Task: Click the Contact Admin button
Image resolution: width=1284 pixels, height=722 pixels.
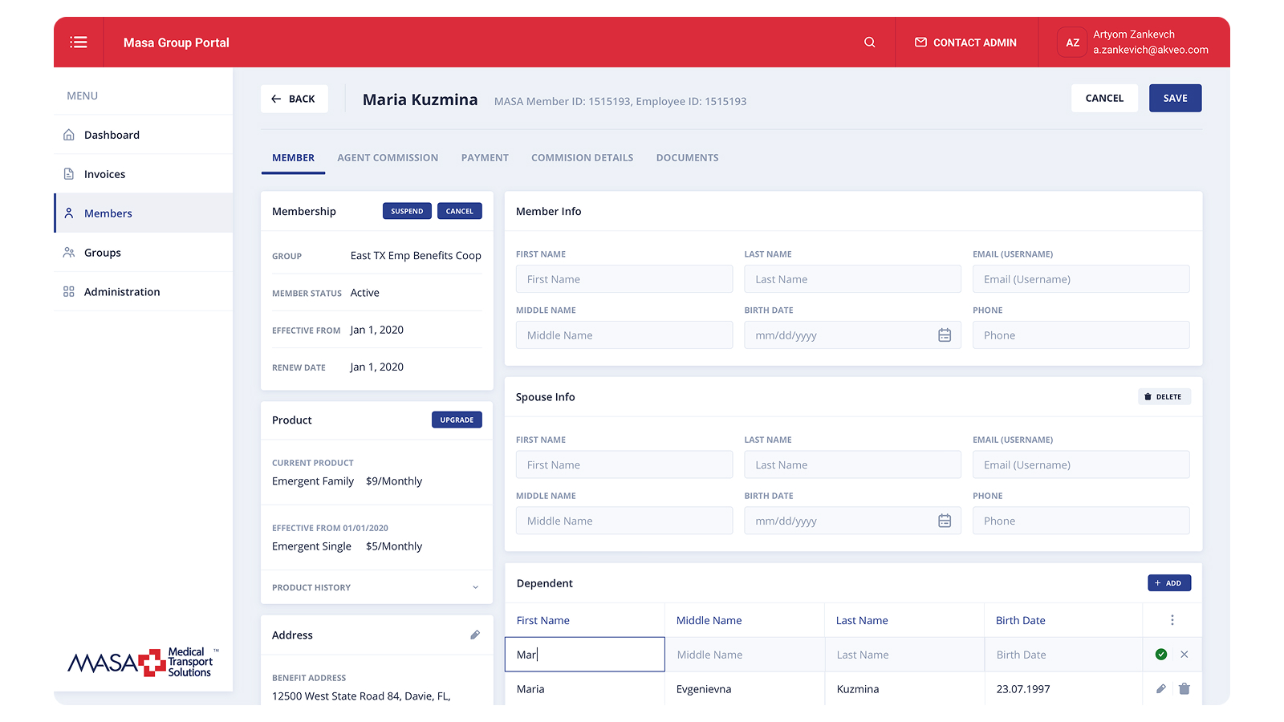Action: click(965, 43)
